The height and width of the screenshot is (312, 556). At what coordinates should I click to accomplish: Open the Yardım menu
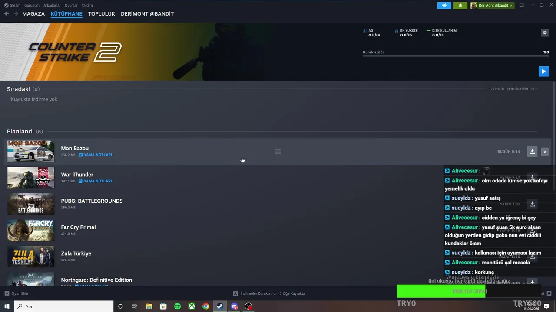(87, 5)
